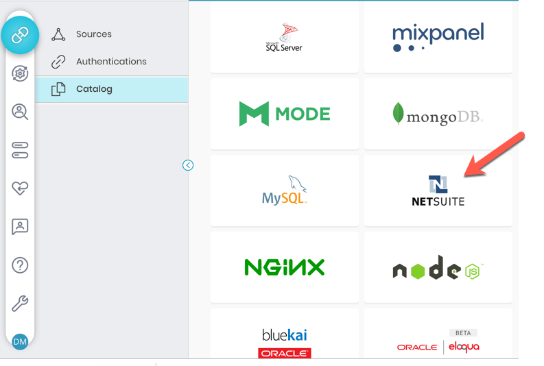This screenshot has height=366, width=544.
Task: Click the Oracle Eloqua beta tile
Action: coord(438,339)
